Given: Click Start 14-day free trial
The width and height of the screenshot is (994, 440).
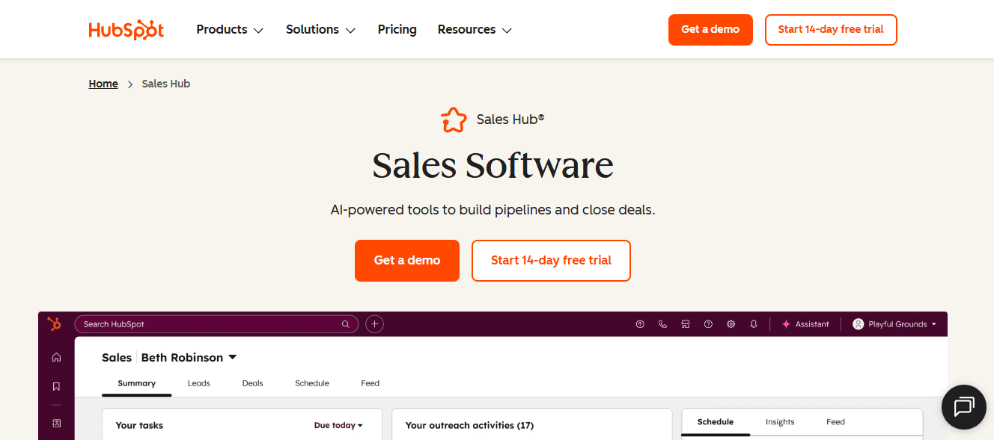Looking at the screenshot, I should 831,30.
